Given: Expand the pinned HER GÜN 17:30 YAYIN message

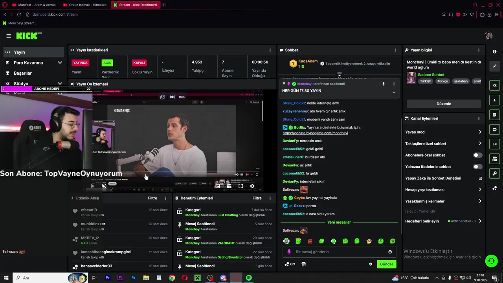Looking at the screenshot, I should coord(394,92).
